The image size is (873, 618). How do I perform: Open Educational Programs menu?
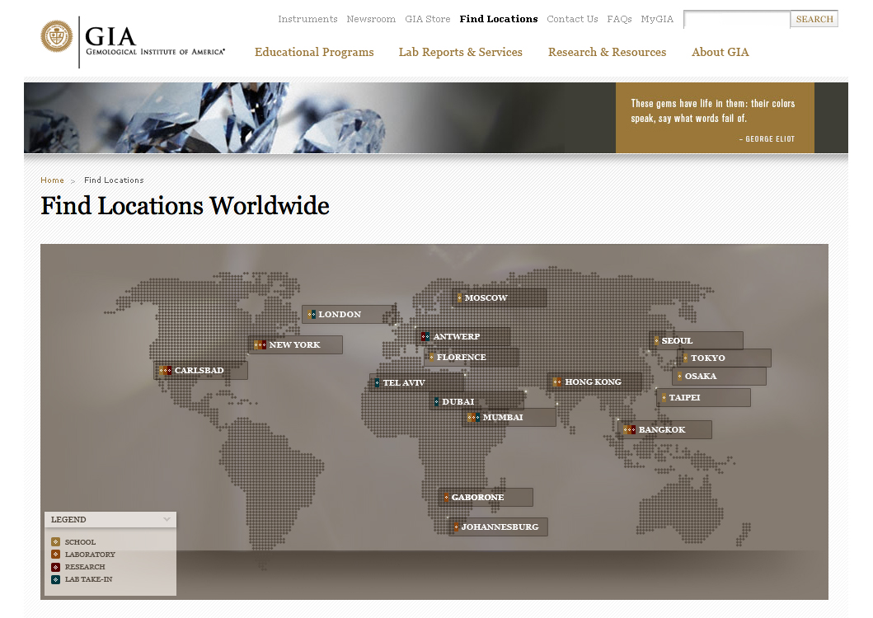[314, 53]
